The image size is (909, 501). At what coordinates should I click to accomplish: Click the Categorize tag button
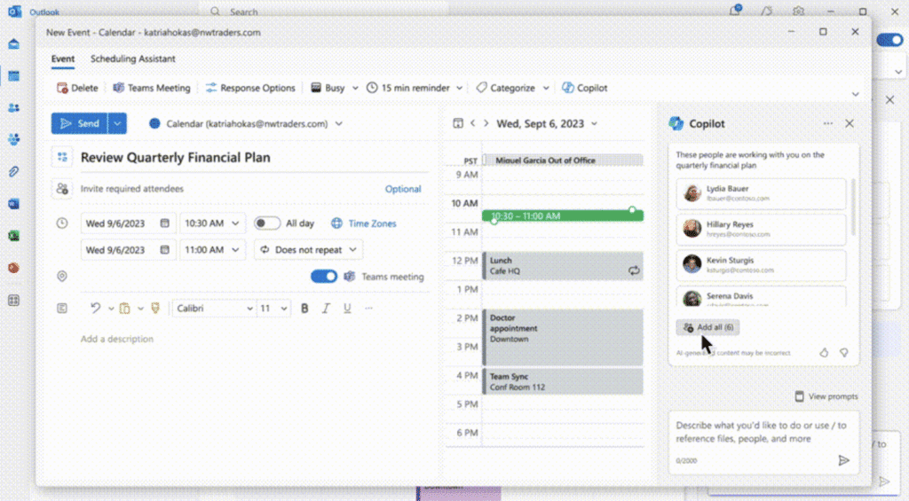pos(505,88)
